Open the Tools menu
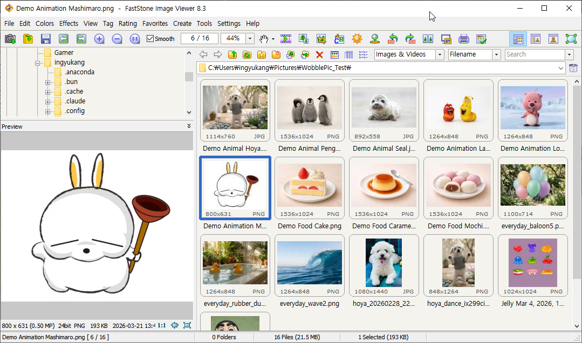The image size is (582, 343). pyautogui.click(x=204, y=23)
